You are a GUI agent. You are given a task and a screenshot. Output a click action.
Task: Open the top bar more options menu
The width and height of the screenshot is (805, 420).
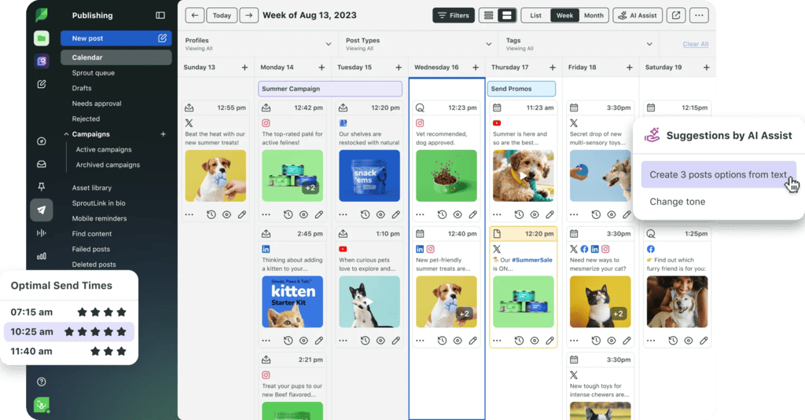[699, 16]
